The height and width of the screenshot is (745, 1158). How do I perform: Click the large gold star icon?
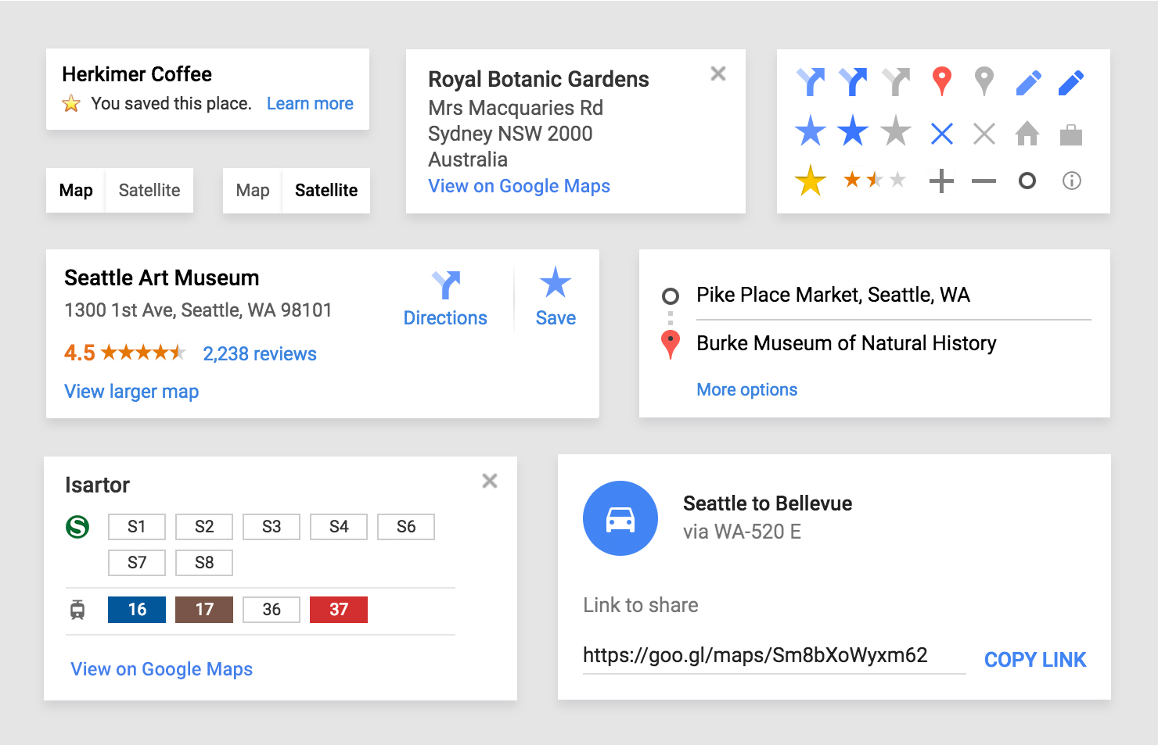[x=811, y=181]
